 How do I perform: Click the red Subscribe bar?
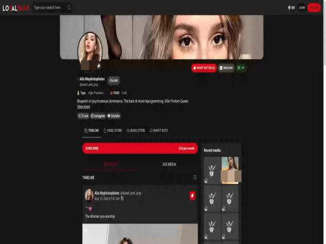pos(140,148)
